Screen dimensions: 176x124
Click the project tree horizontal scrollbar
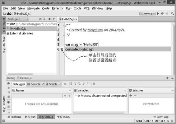pos(20,74)
